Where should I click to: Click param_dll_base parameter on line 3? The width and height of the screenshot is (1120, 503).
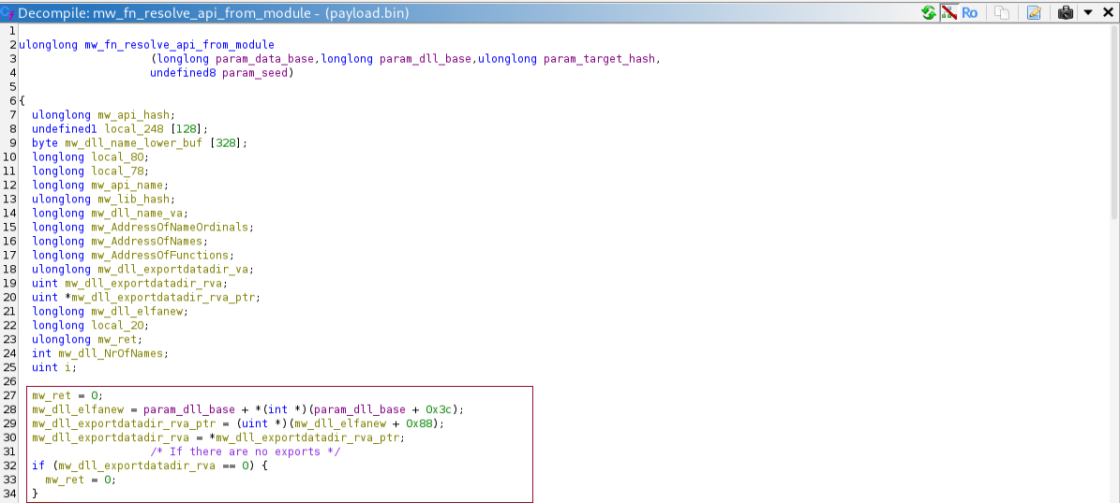tap(425, 59)
